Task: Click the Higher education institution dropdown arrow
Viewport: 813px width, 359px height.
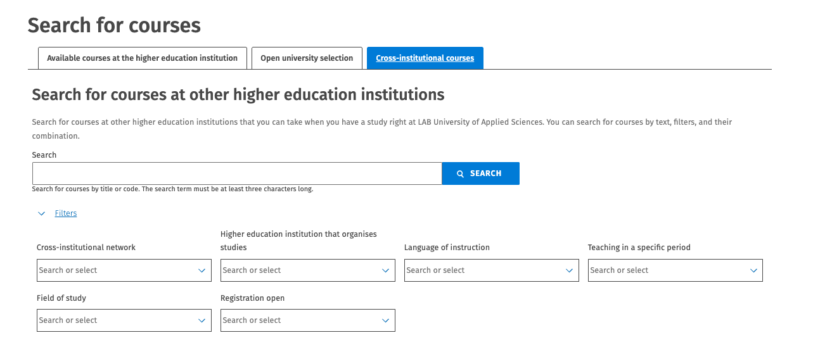Action: click(385, 270)
